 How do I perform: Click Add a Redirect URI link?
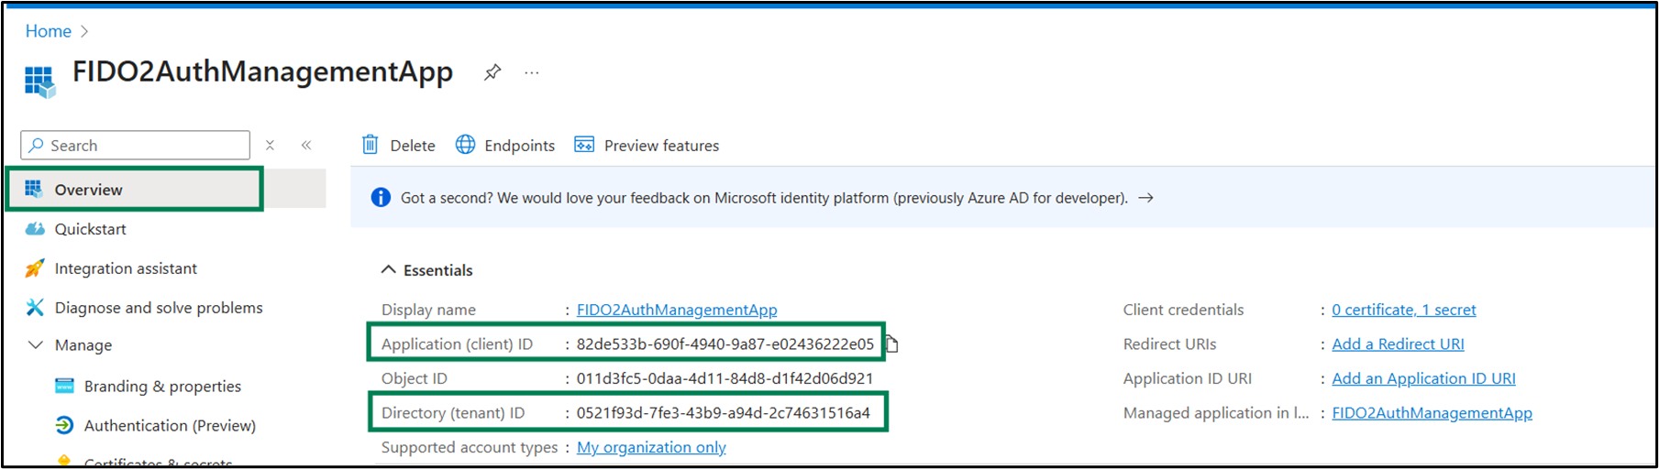(1398, 344)
